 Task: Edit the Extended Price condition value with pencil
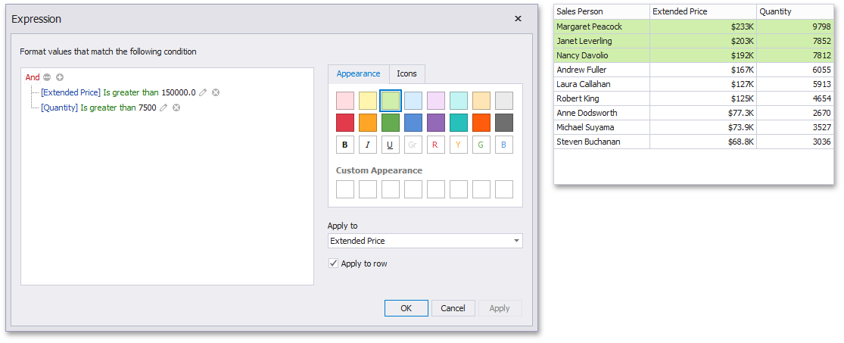(203, 92)
